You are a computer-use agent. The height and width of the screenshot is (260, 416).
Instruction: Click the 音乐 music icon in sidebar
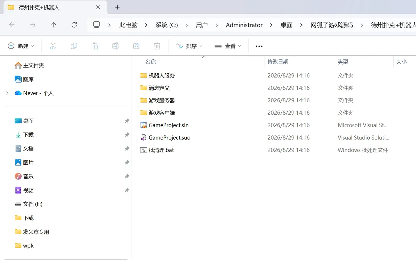coord(18,177)
